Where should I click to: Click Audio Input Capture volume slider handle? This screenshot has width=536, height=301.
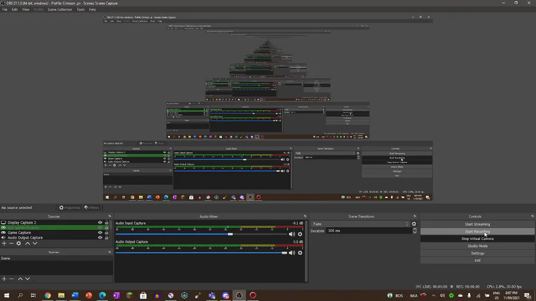click(x=230, y=234)
